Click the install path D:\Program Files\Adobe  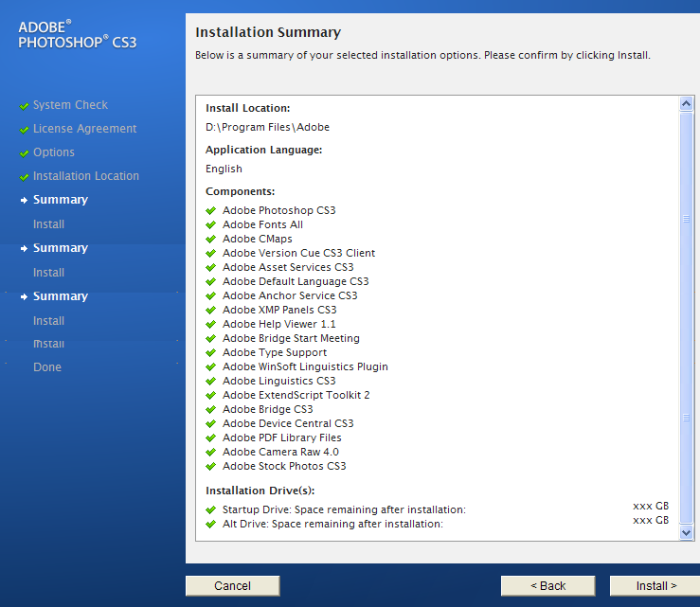click(267, 127)
